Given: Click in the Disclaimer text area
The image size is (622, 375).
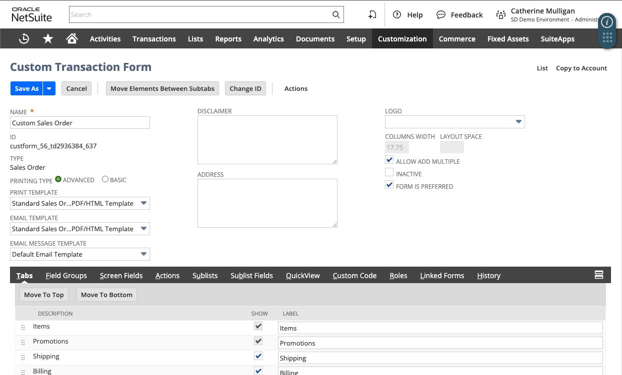Looking at the screenshot, I should pos(267,140).
